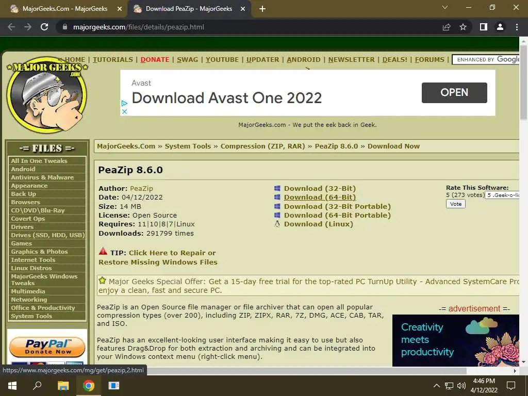Open File Explorer from the taskbar
528x396 pixels.
(x=63, y=386)
